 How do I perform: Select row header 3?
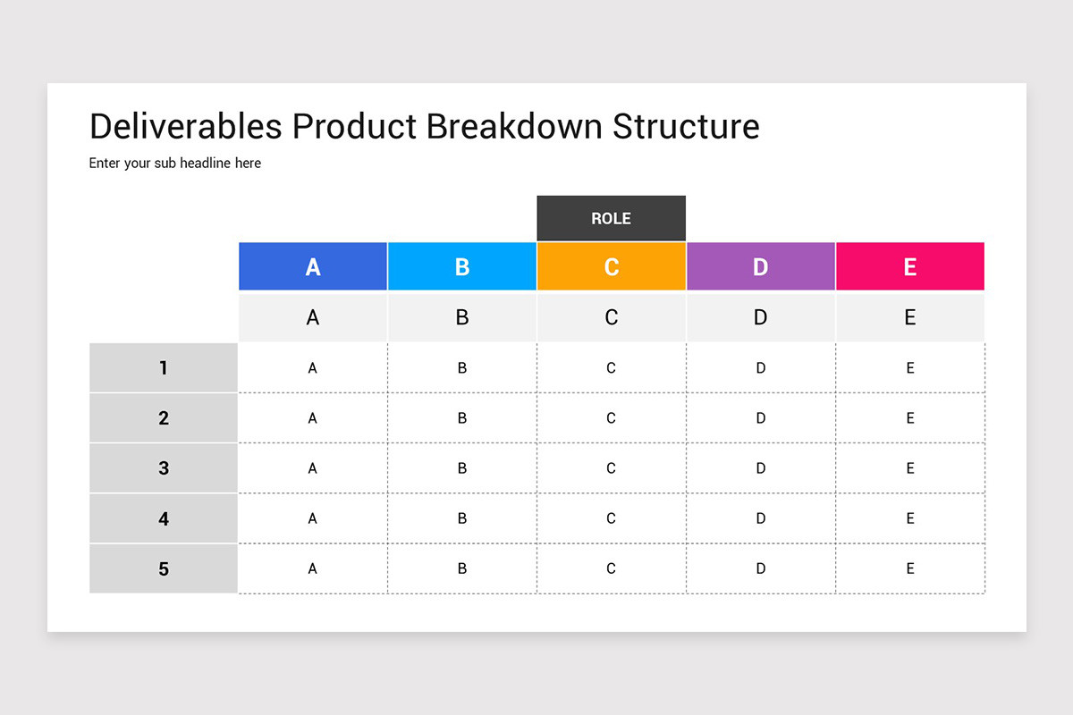(x=164, y=467)
